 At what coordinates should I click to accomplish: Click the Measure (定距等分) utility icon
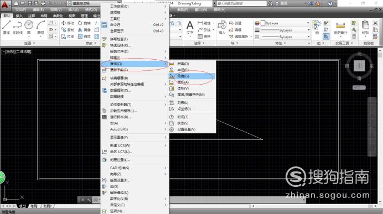tap(340, 27)
